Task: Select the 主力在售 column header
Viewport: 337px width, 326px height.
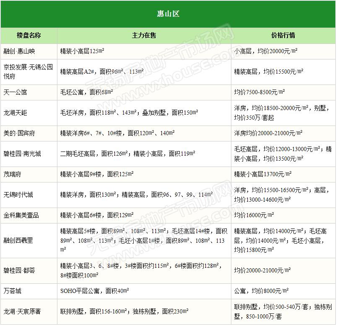Action: [144, 36]
